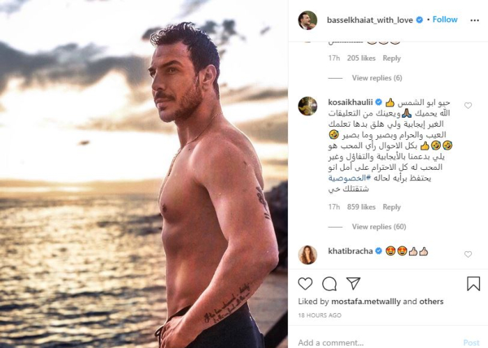Open the three-dot more options menu
The width and height of the screenshot is (488, 348).
475,20
